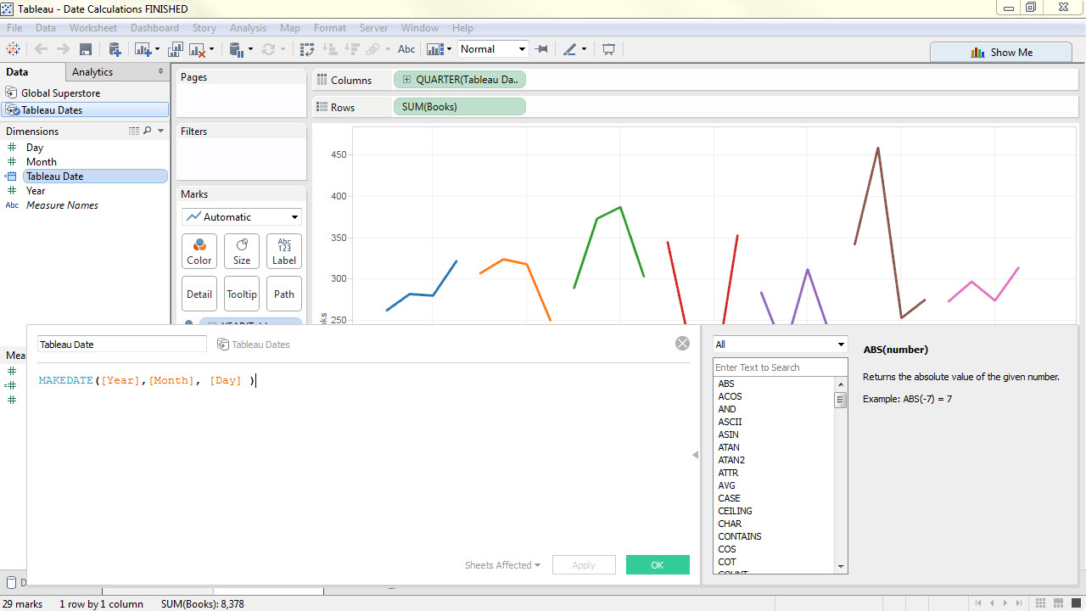Image resolution: width=1086 pixels, height=611 pixels.
Task: Open the Tooltip marks card
Action: [x=242, y=294]
